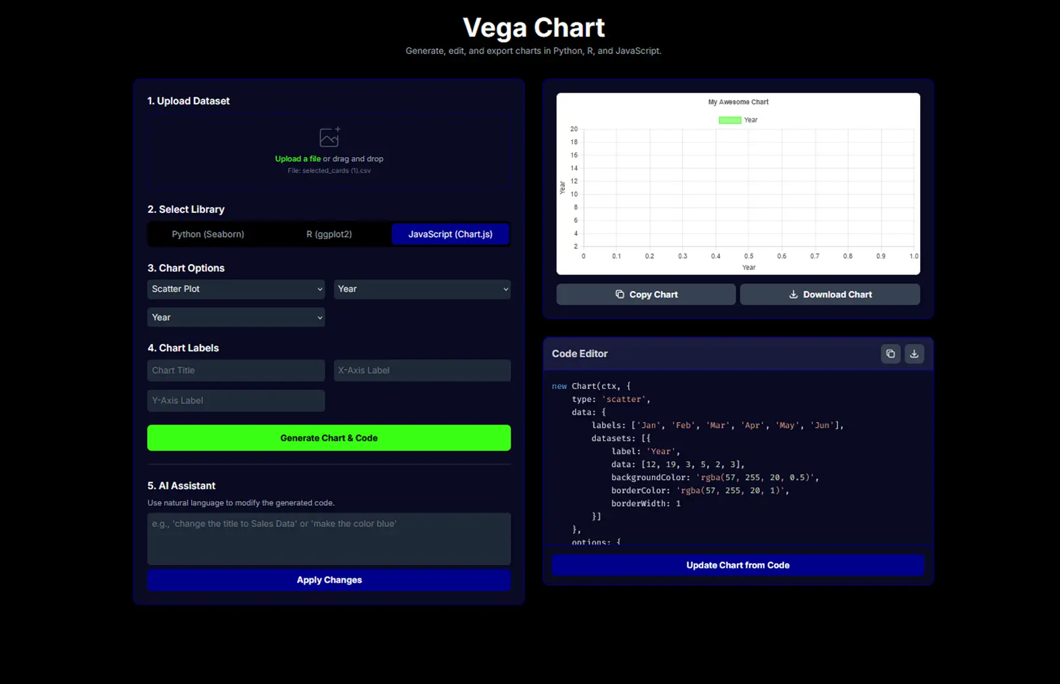Open the Scatter Plot chart type dropdown
Viewport: 1060px width, 684px height.
(235, 289)
